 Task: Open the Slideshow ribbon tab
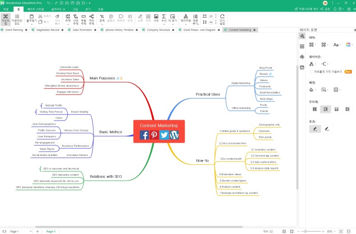click(58, 9)
